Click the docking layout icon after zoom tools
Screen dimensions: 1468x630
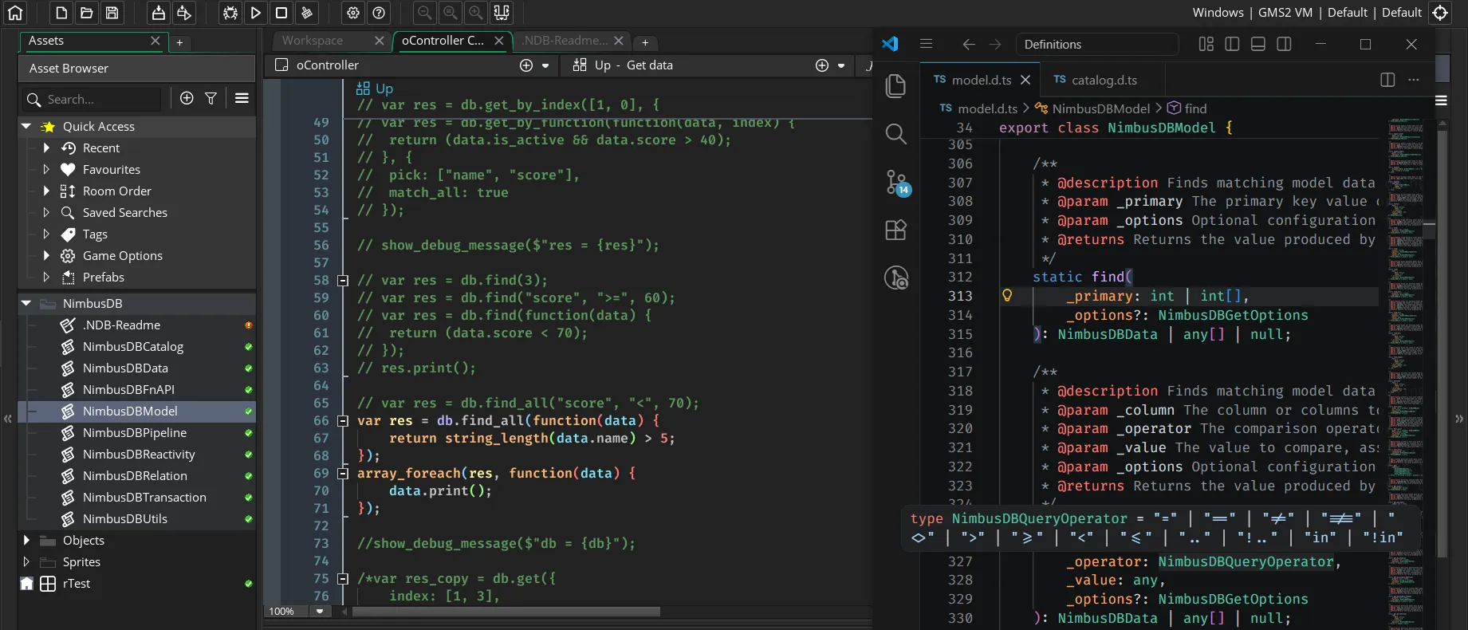point(502,13)
